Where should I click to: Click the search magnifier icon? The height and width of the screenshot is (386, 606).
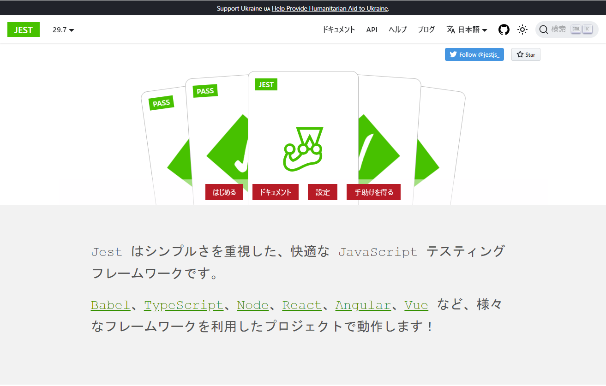(544, 29)
